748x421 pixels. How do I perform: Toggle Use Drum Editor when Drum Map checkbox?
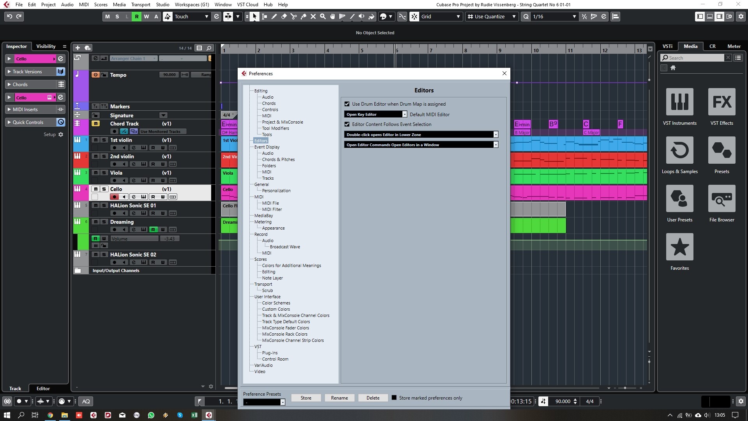tap(347, 104)
